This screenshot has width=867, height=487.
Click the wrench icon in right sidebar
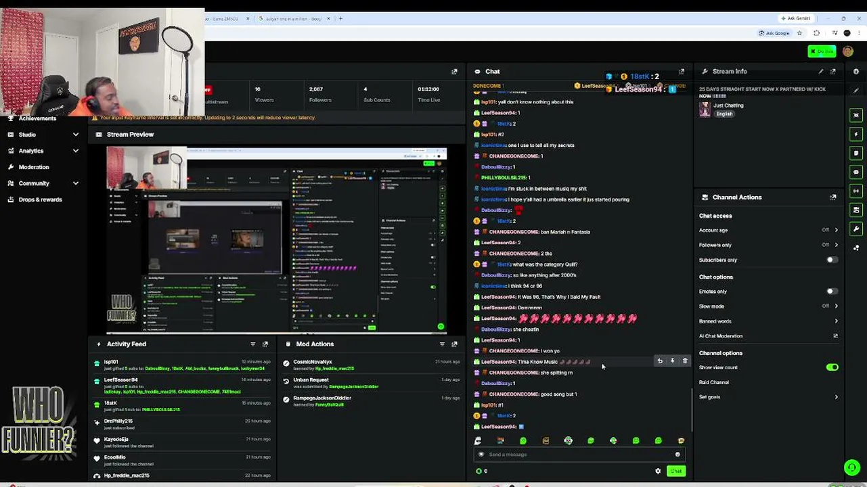pyautogui.click(x=856, y=229)
